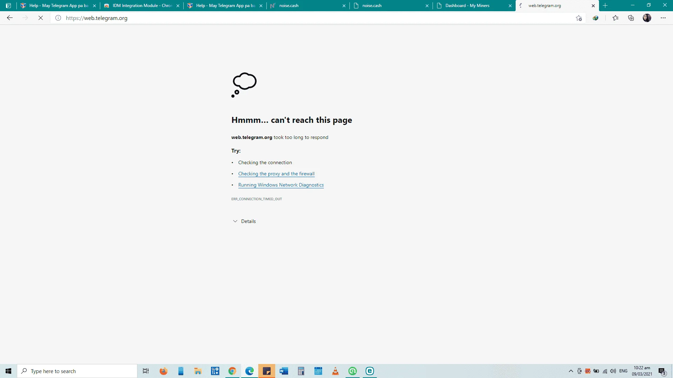The width and height of the screenshot is (673, 378).
Task: Launch VLC media player from taskbar
Action: coord(335,371)
